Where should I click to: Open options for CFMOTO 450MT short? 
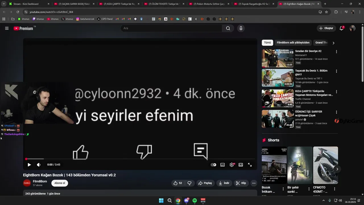[x=334, y=189]
